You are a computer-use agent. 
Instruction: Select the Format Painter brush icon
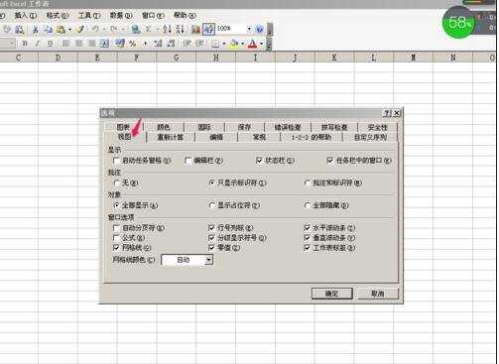[x=80, y=30]
